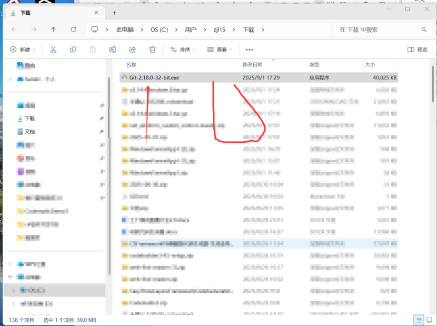Click the file list vertical scrollbar
The width and height of the screenshot is (437, 326).
click(x=433, y=84)
